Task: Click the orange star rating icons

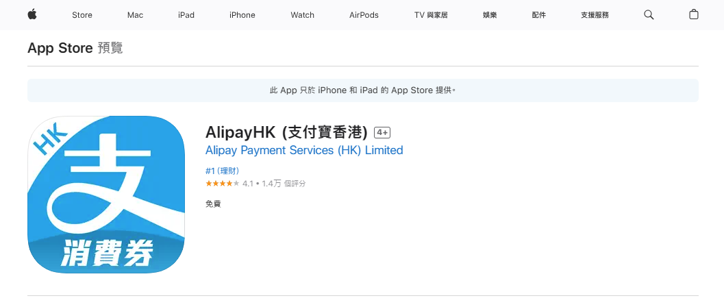Action: coord(222,184)
